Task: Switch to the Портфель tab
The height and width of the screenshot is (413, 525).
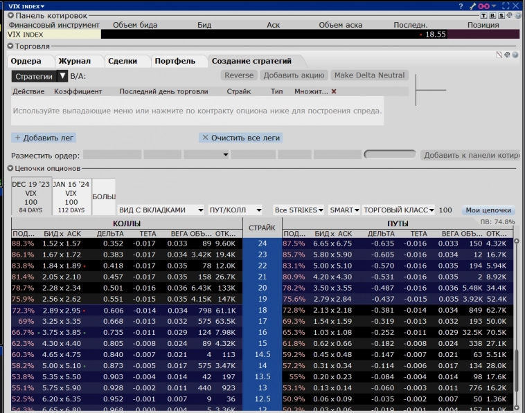Action: point(175,61)
